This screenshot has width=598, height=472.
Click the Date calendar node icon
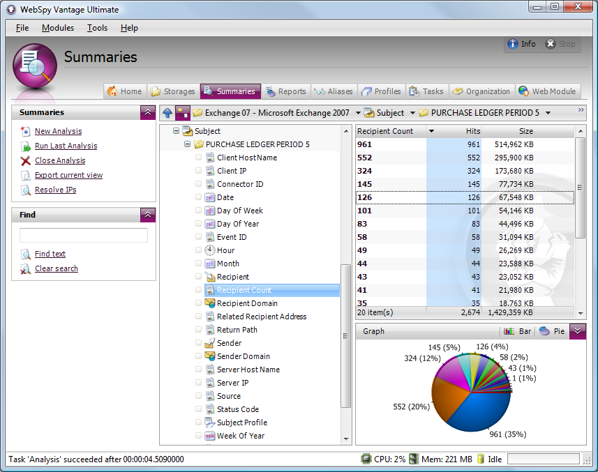(x=210, y=197)
